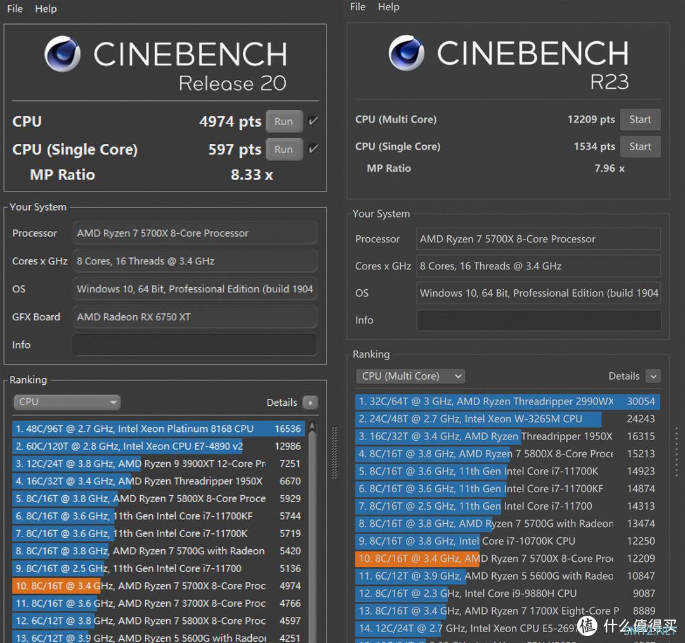This screenshot has width=685, height=643.
Task: Click the 8.33 x MP Ratio value in R20
Action: [252, 175]
